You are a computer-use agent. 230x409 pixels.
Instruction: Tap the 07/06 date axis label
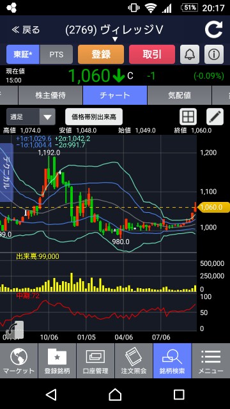[161, 337]
